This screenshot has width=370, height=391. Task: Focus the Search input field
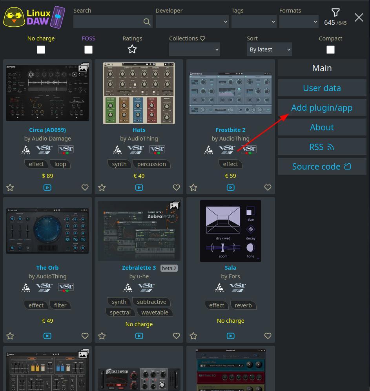(113, 22)
